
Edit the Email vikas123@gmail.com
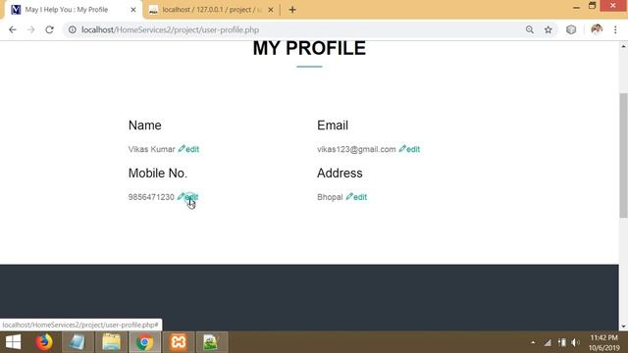pyautogui.click(x=409, y=149)
